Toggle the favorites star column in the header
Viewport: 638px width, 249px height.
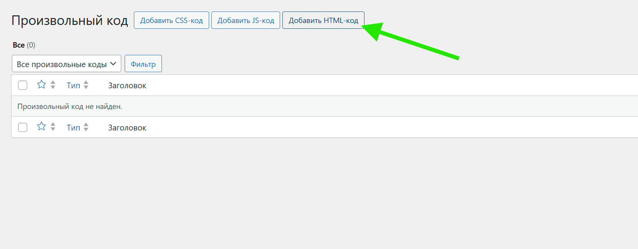(41, 84)
